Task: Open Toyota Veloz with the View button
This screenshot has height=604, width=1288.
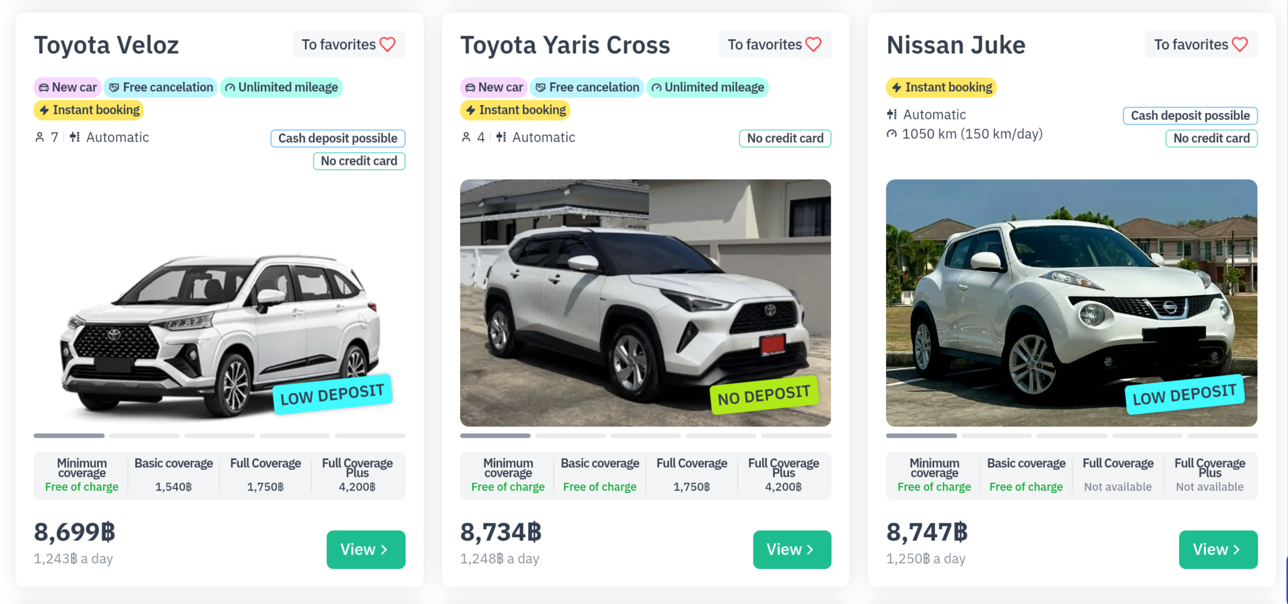Action: (365, 549)
